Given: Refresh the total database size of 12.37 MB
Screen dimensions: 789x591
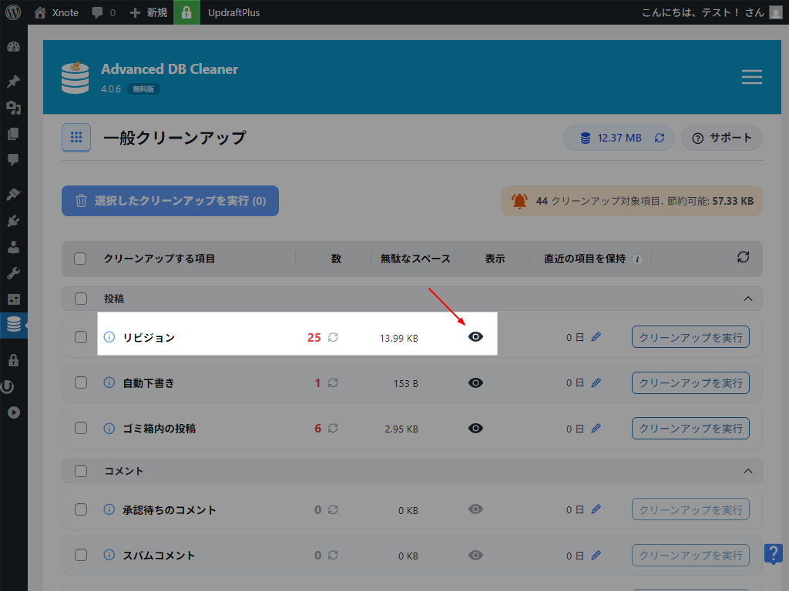Looking at the screenshot, I should (x=659, y=137).
